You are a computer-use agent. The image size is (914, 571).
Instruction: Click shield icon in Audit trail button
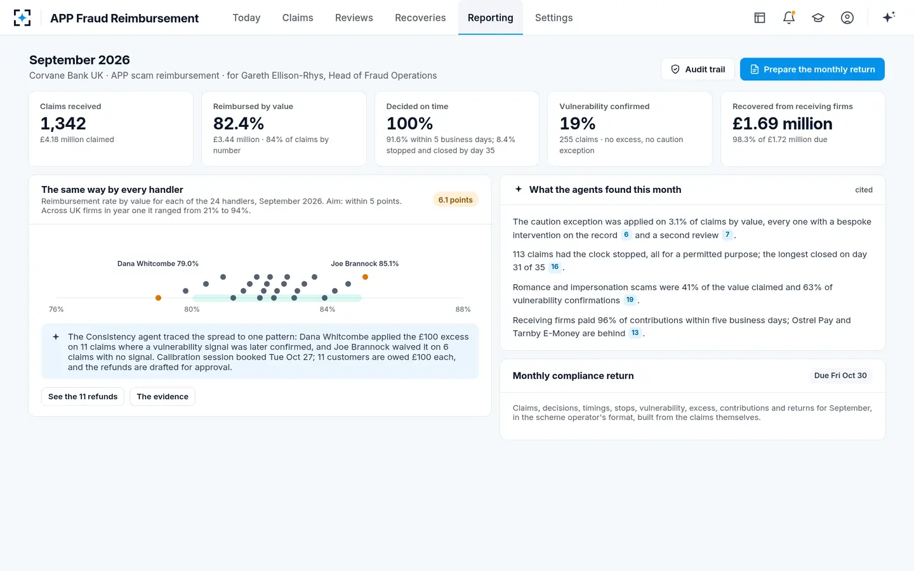[675, 69]
